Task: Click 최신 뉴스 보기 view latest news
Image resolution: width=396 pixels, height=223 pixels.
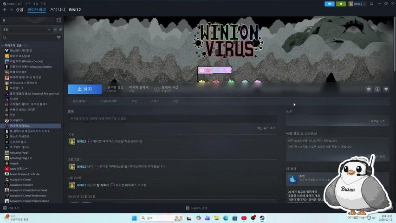Action: 266,128
